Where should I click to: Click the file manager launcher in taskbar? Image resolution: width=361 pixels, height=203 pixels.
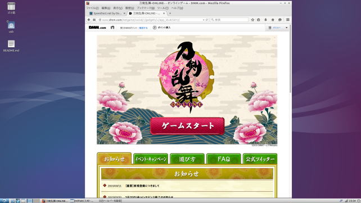(x=13, y=201)
